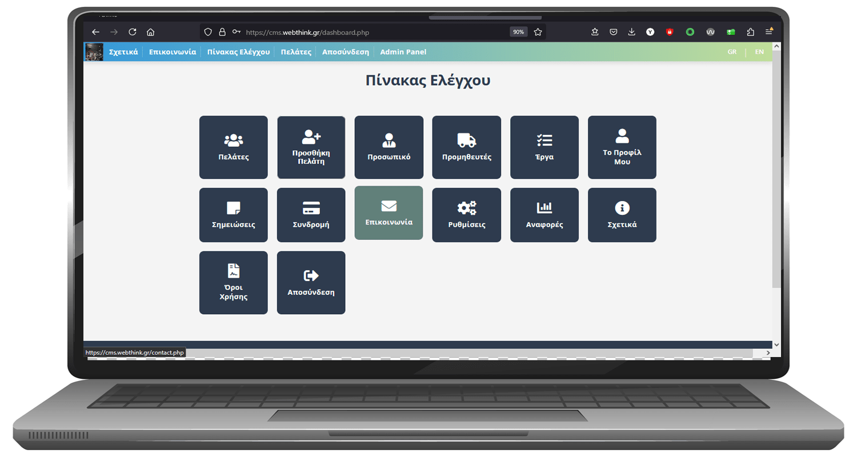
Task: Click the Αποσύνδεση logout tile
Action: click(x=311, y=282)
